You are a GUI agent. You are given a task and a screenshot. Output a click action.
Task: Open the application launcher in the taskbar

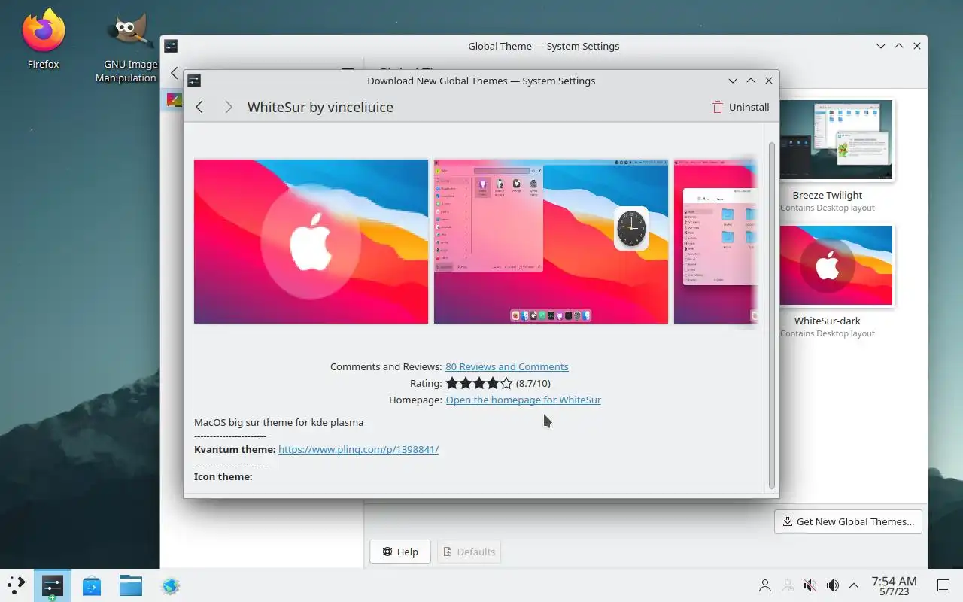(17, 585)
